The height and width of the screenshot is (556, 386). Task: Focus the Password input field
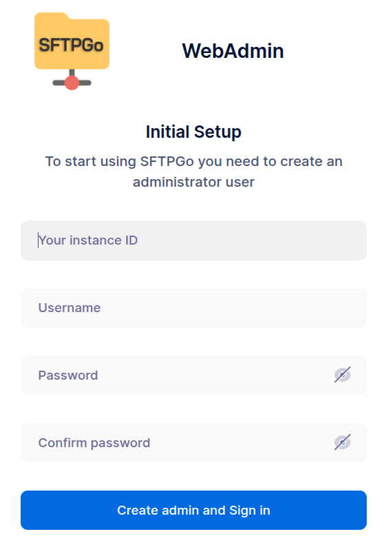coord(193,375)
